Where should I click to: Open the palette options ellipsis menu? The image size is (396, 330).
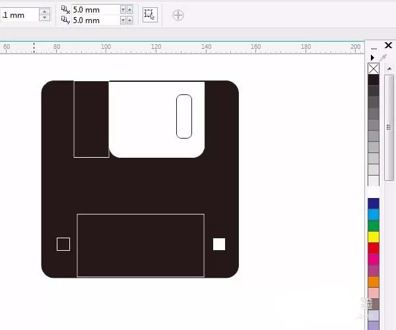pyautogui.click(x=374, y=48)
